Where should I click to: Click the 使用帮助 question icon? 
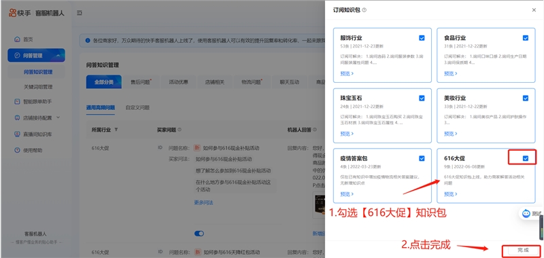[x=17, y=150]
